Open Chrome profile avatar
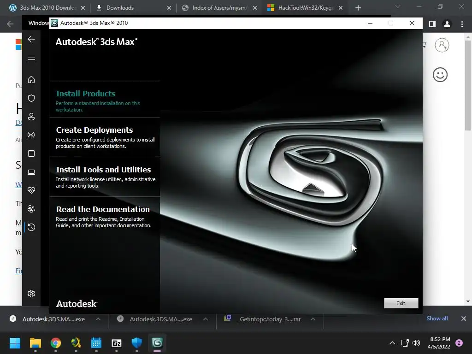This screenshot has width=472, height=354. click(x=447, y=24)
